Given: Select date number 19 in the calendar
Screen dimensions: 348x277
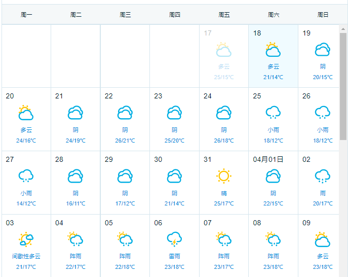Looking at the screenshot, I should click(x=306, y=33).
